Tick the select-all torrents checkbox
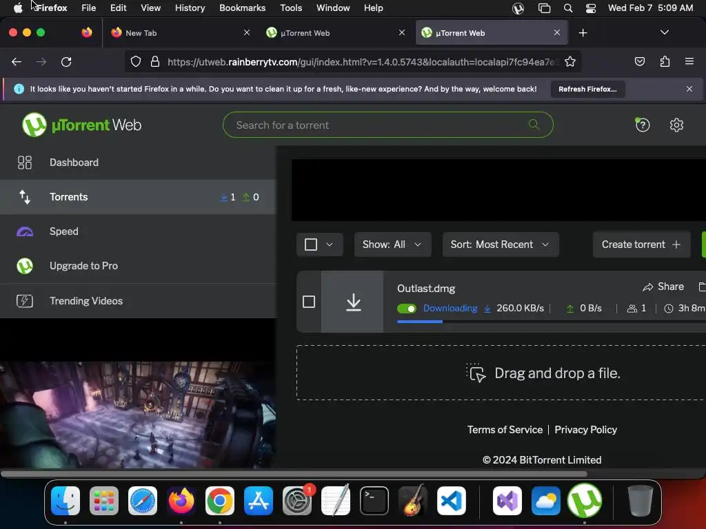This screenshot has height=529, width=706. pyautogui.click(x=311, y=245)
